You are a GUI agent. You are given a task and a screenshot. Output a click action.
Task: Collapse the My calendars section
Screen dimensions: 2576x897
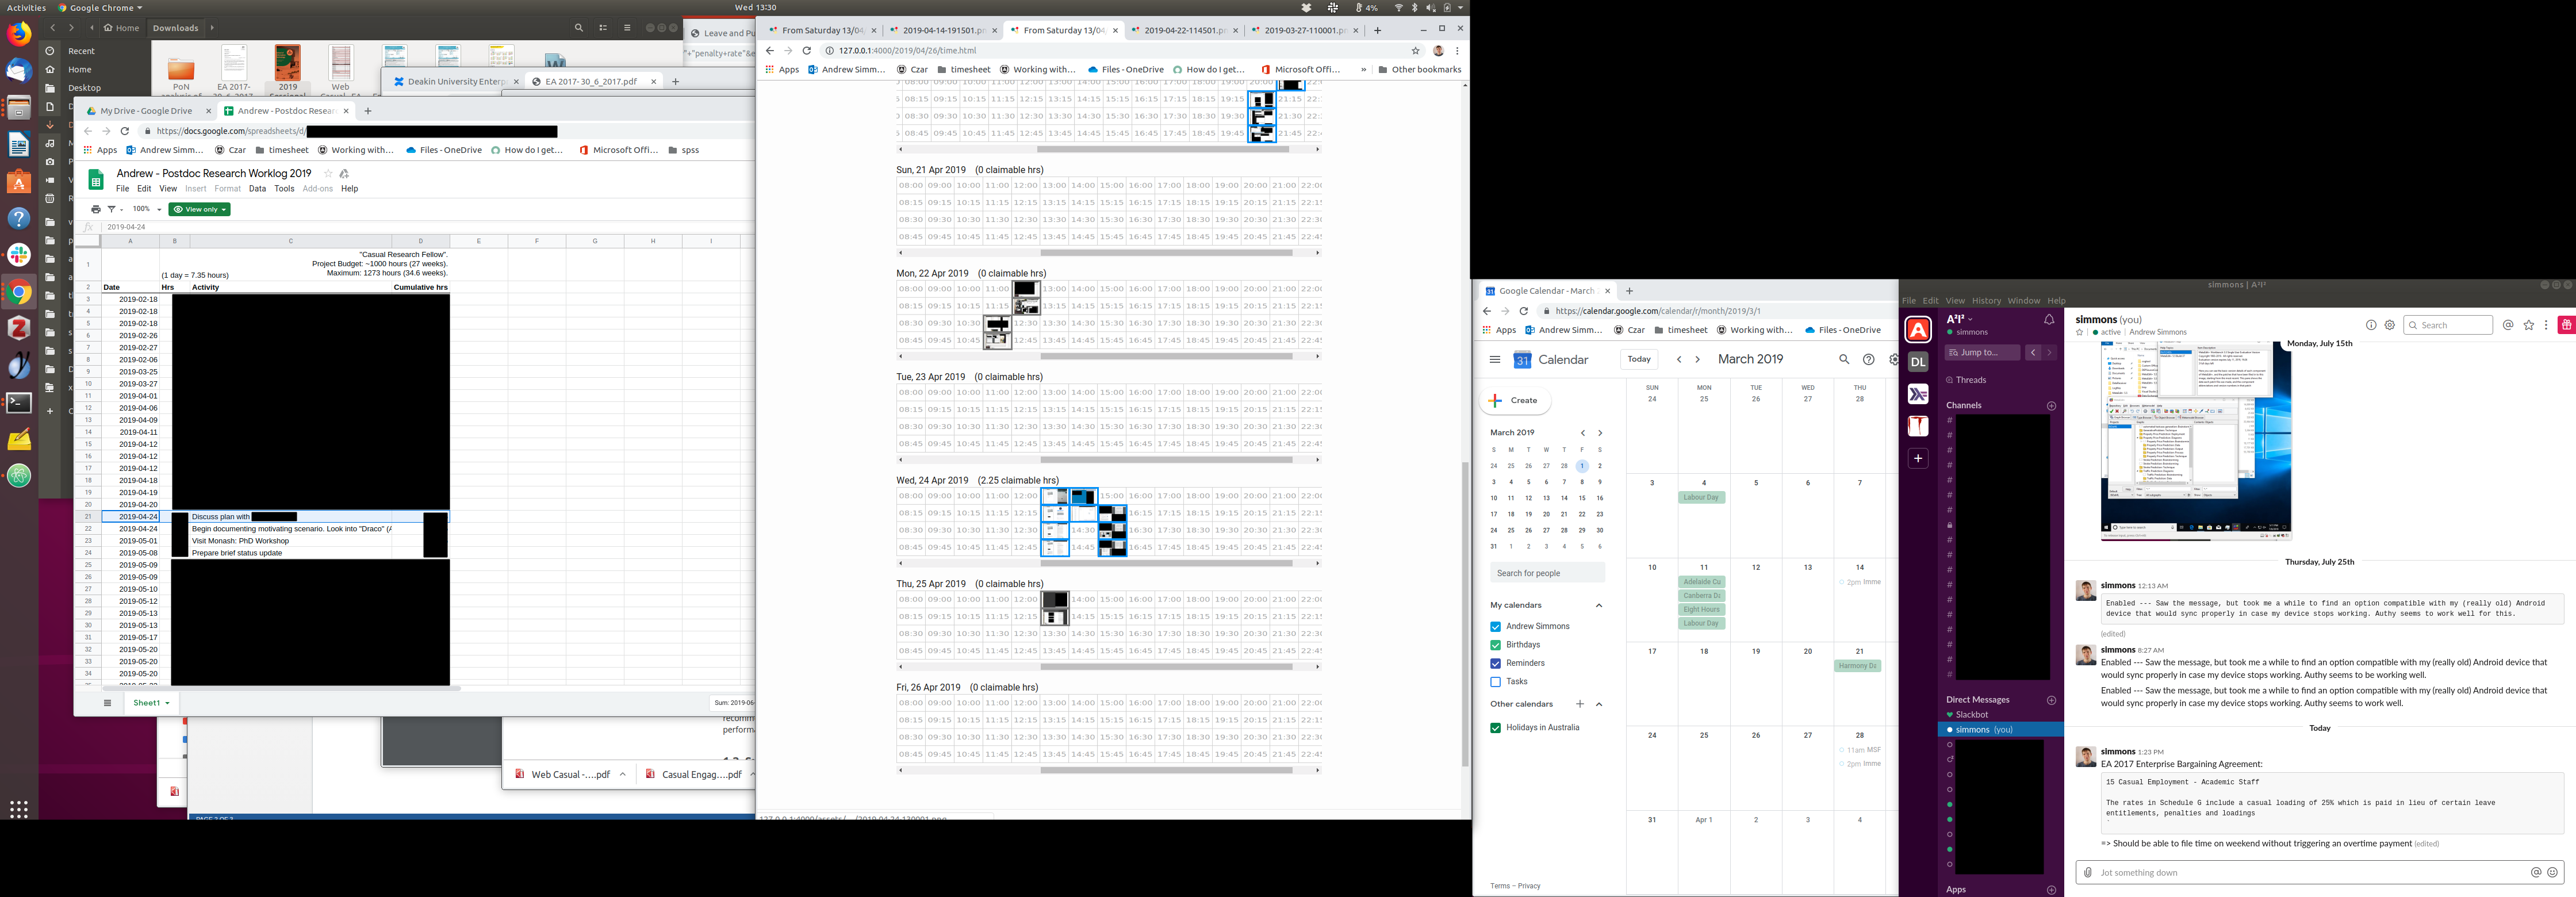tap(1598, 605)
